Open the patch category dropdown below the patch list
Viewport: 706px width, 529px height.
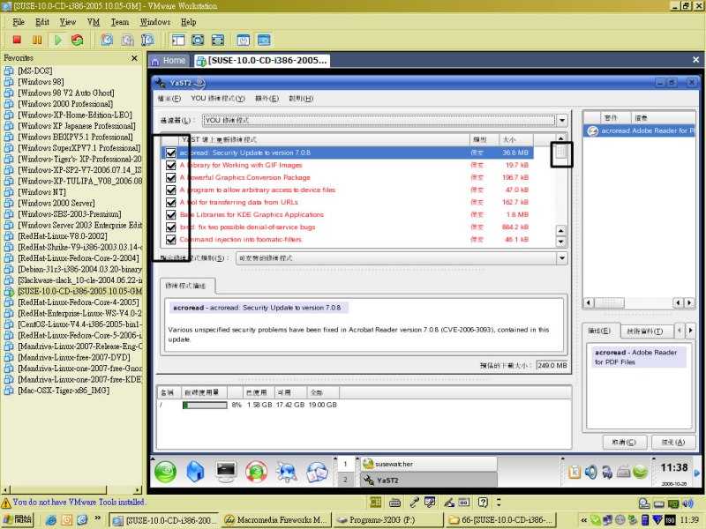(x=402, y=258)
